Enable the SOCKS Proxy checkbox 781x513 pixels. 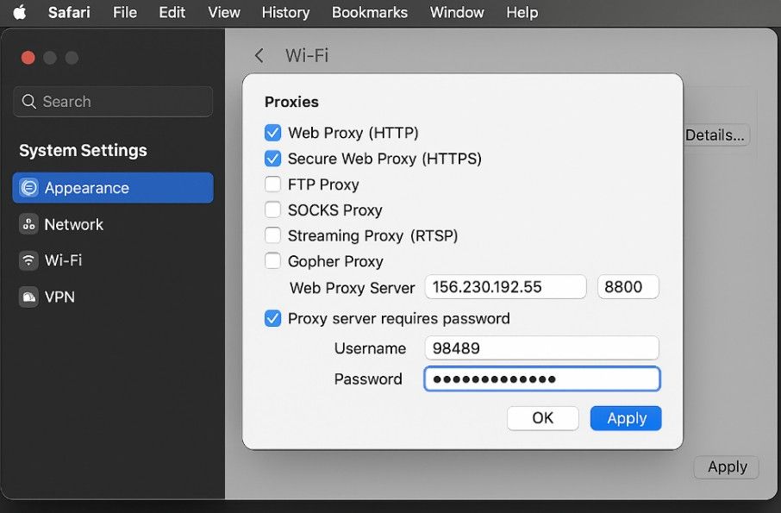tap(272, 210)
